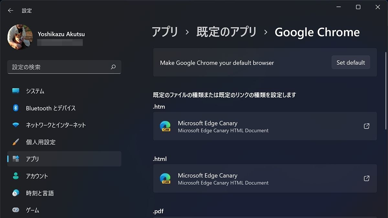The image size is (388, 218).
Task: Focus the 設定の検索 search box
Action: [64, 67]
